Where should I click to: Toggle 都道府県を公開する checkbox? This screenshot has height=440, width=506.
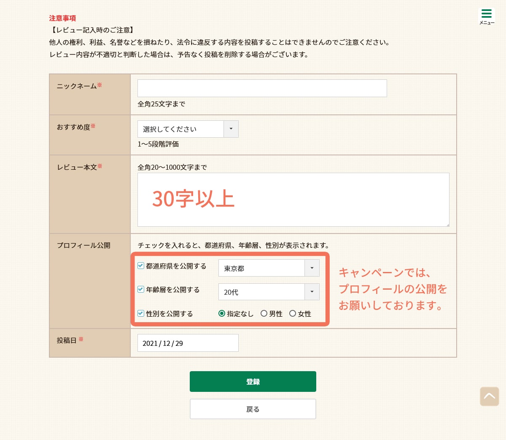click(x=141, y=266)
